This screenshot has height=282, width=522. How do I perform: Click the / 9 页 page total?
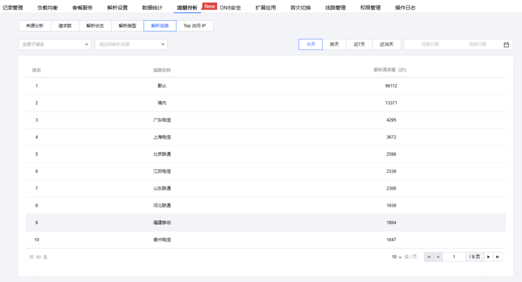475,257
